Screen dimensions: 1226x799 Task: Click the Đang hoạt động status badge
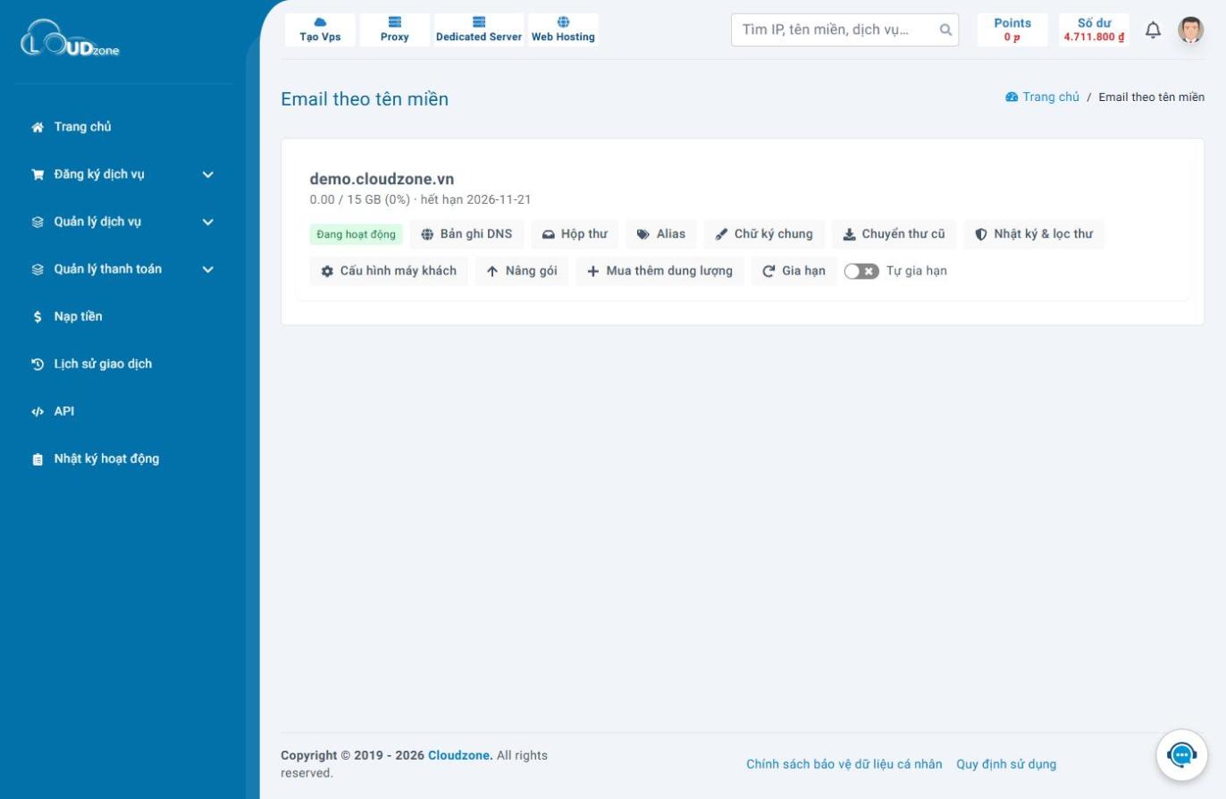(x=357, y=234)
